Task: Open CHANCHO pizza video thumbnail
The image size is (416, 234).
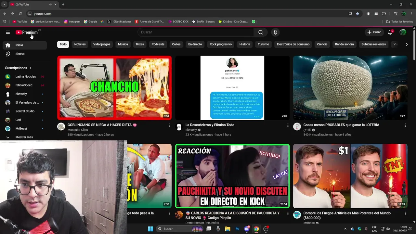Action: [x=114, y=88]
